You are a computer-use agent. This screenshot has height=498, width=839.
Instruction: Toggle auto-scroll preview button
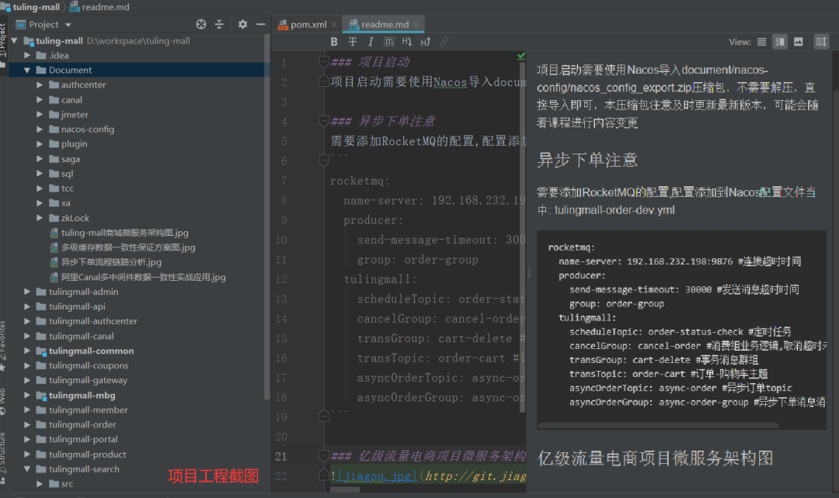pos(820,42)
